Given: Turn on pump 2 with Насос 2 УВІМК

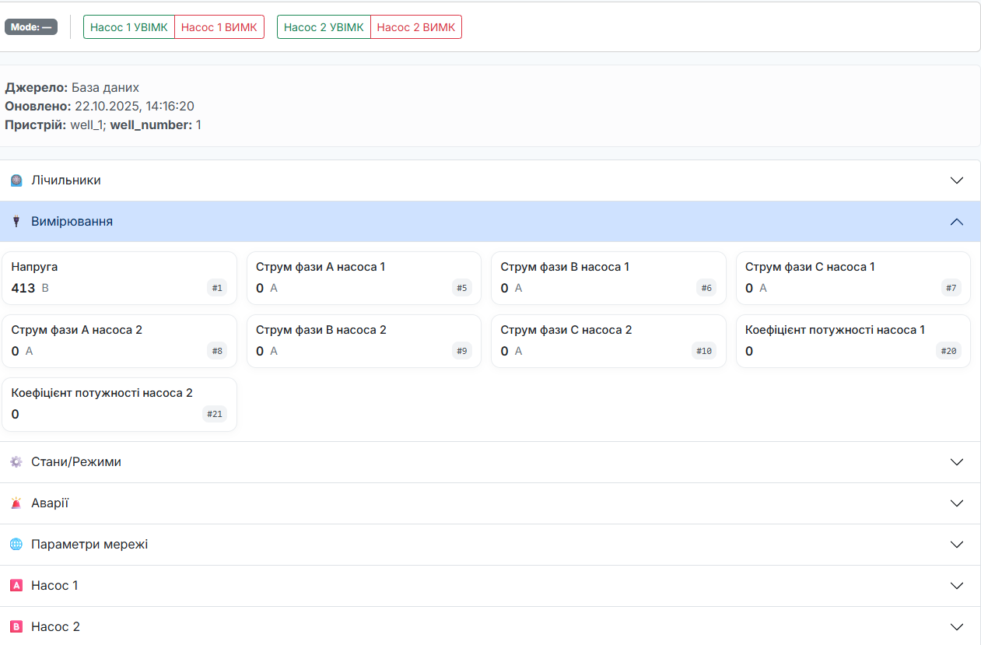Looking at the screenshot, I should click(x=324, y=27).
